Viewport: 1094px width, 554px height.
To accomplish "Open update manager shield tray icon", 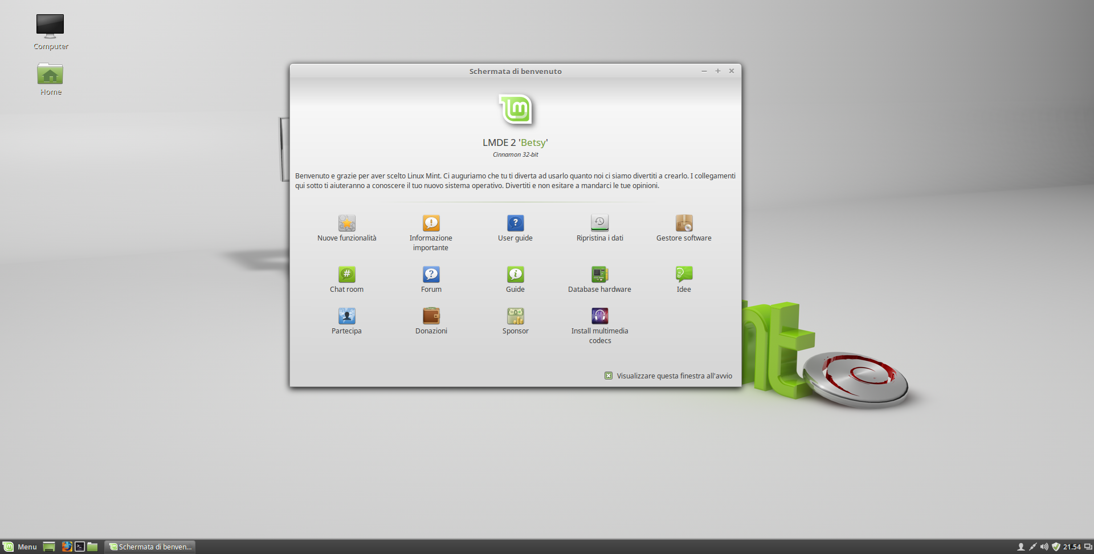I will [1056, 547].
